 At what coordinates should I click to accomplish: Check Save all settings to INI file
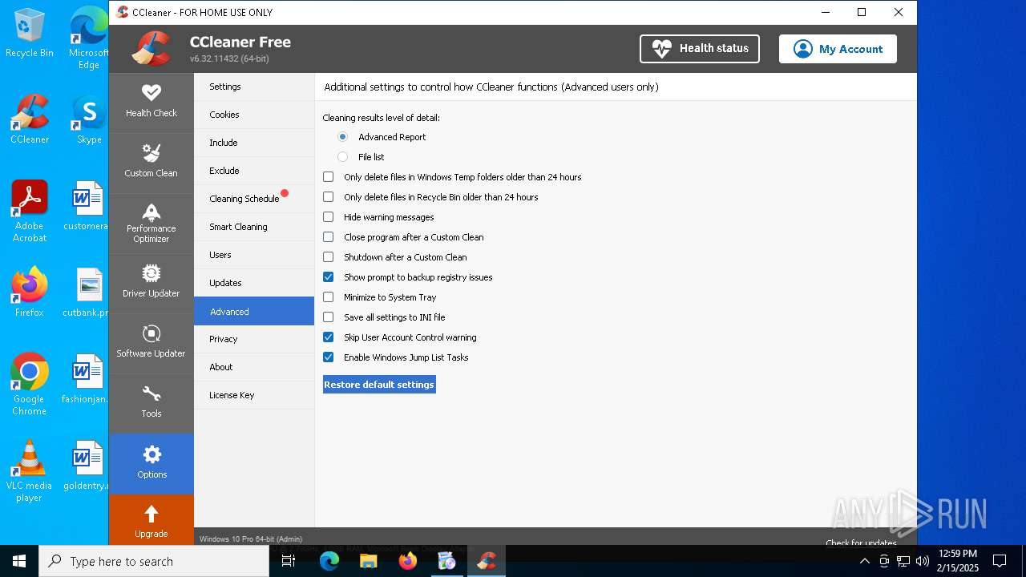[329, 317]
